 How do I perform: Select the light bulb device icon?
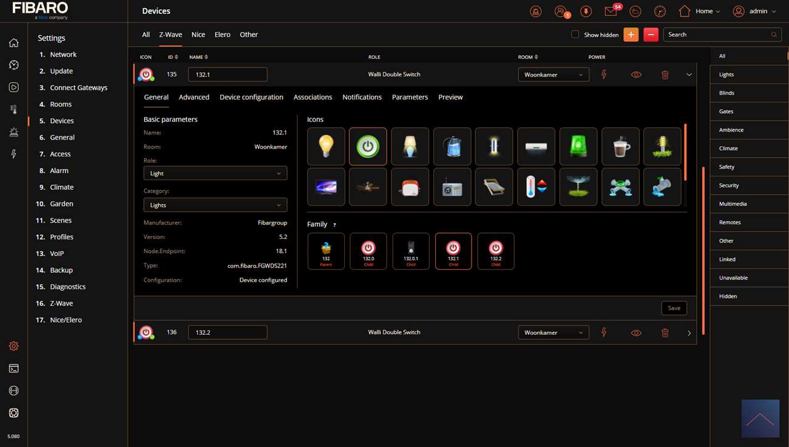coord(326,147)
